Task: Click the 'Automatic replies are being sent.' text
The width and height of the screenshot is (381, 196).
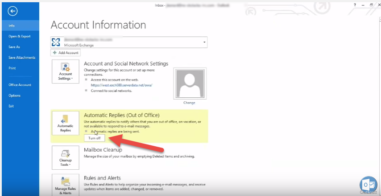Action: pyautogui.click(x=115, y=132)
